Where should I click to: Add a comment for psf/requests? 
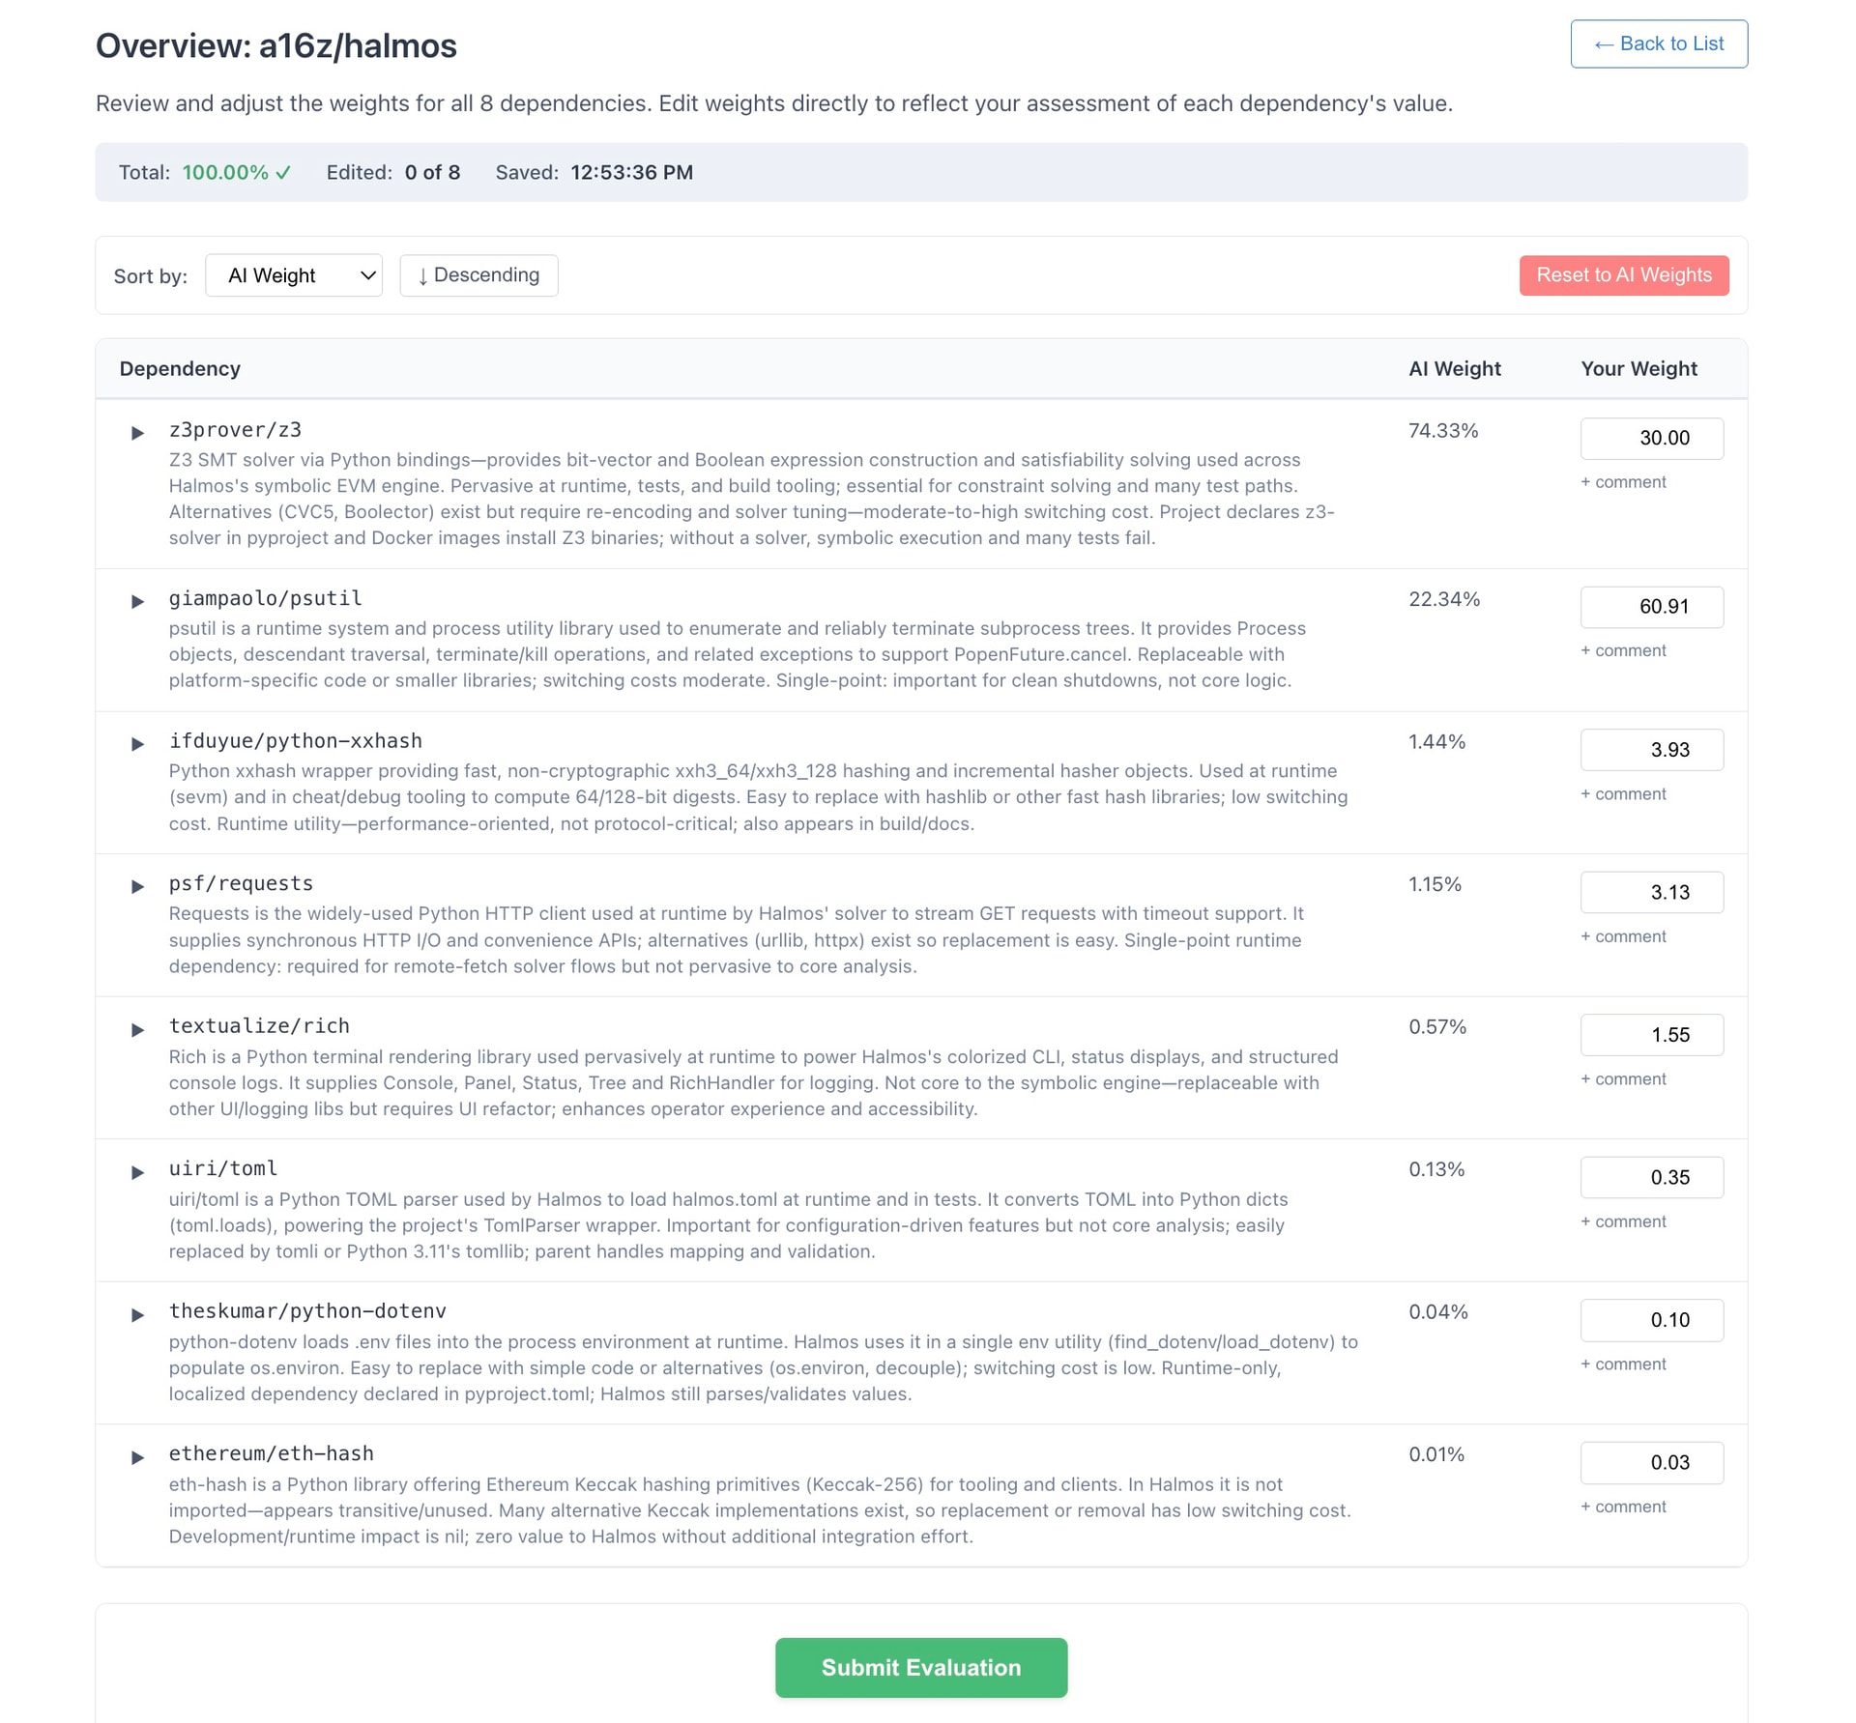coord(1623,936)
